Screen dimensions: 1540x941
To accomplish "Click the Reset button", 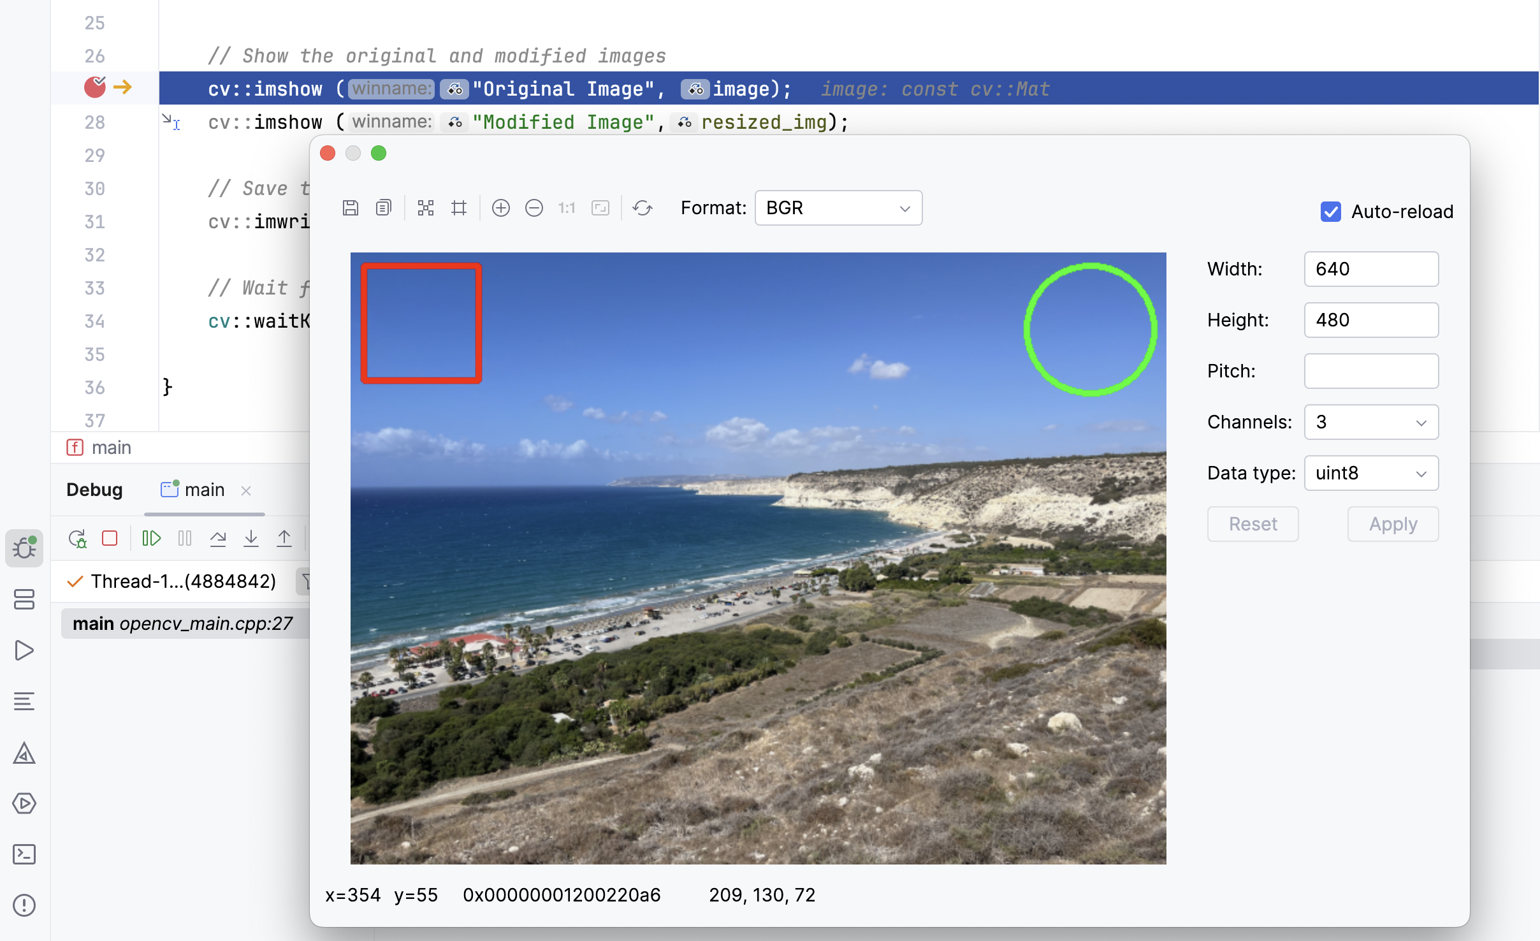I will pos(1253,524).
